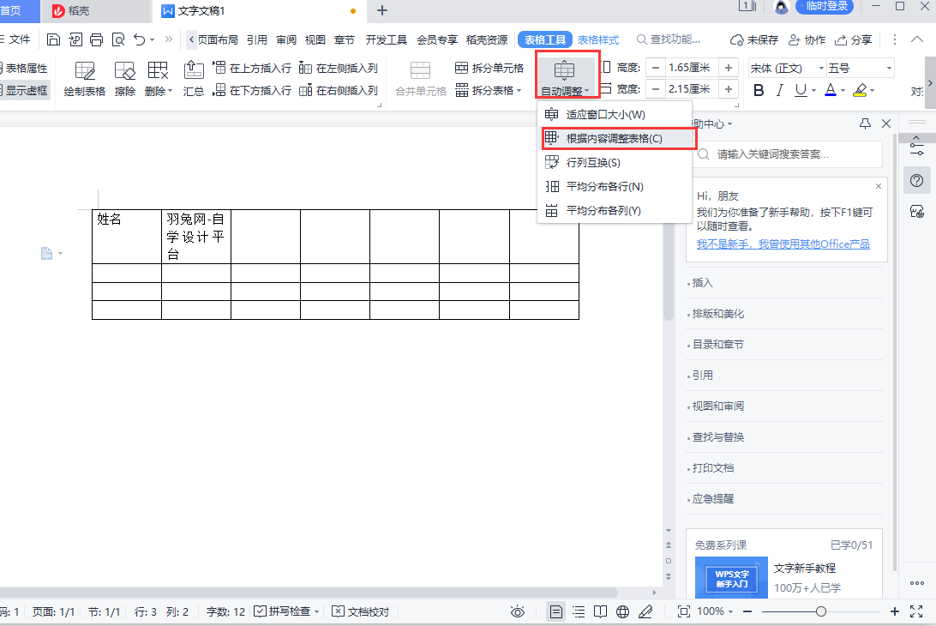The image size is (936, 626).
Task: Open the 查找与替换 help topic
Action: point(718,437)
